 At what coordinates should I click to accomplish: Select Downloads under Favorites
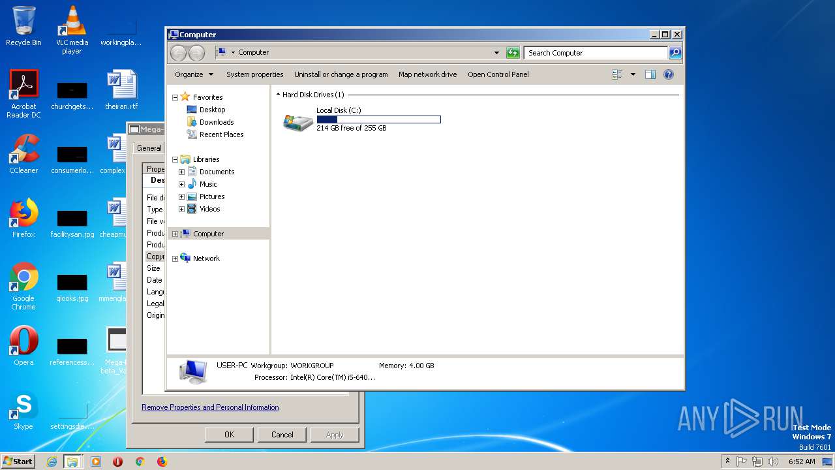tap(217, 122)
